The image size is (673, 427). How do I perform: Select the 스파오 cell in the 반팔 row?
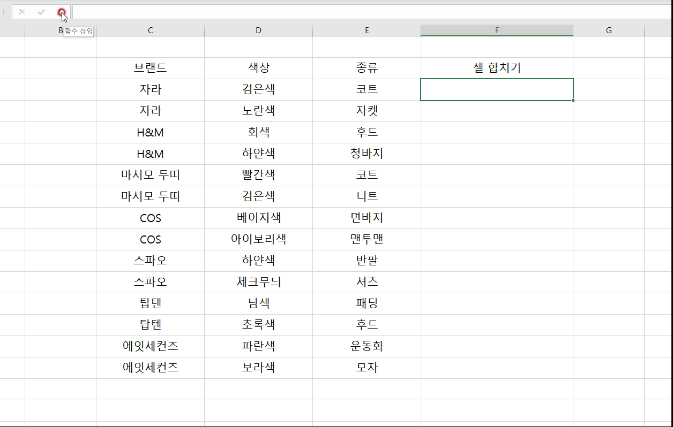[151, 261]
